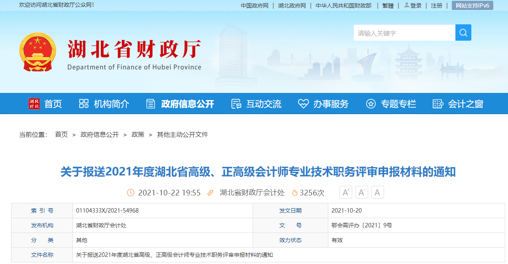Click the 办事服务 heart icon
The height and width of the screenshot is (264, 508).
coord(303,103)
